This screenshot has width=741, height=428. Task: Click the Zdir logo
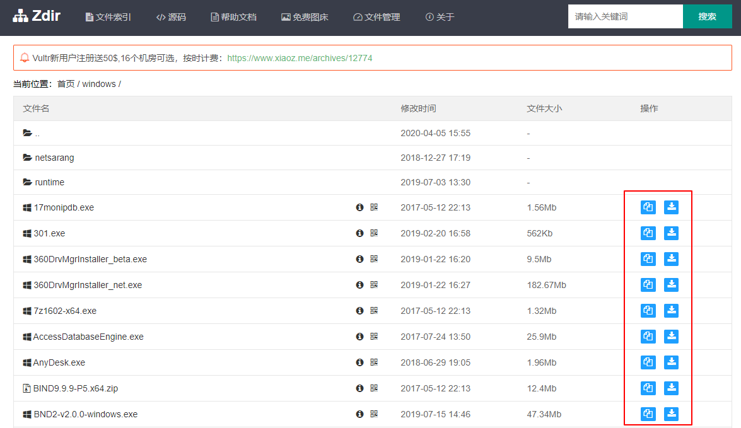[x=37, y=16]
